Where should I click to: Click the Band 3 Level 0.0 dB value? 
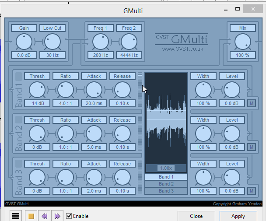232,191
